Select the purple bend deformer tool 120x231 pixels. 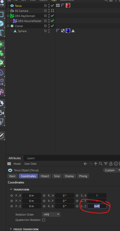[2, 72]
